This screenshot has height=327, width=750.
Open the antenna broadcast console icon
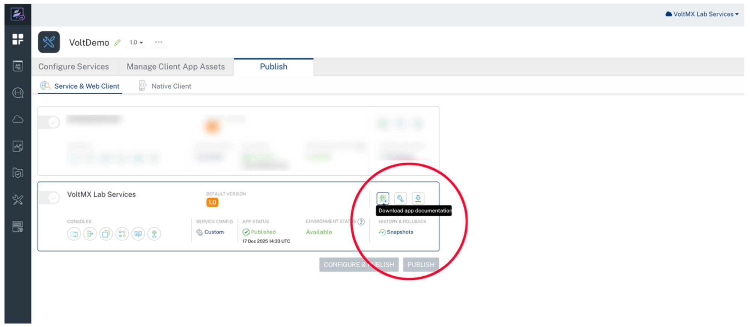coord(154,234)
